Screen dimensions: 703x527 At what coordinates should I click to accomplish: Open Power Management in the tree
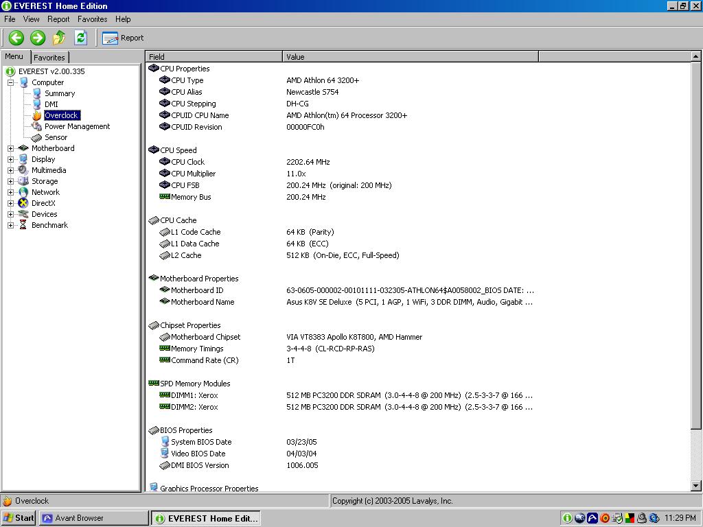(x=77, y=126)
